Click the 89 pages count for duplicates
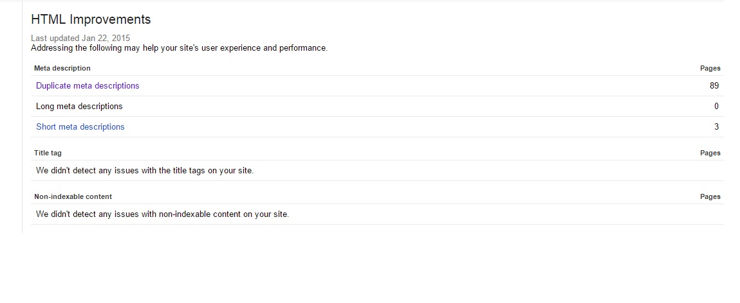The height and width of the screenshot is (303, 740). pyautogui.click(x=714, y=85)
